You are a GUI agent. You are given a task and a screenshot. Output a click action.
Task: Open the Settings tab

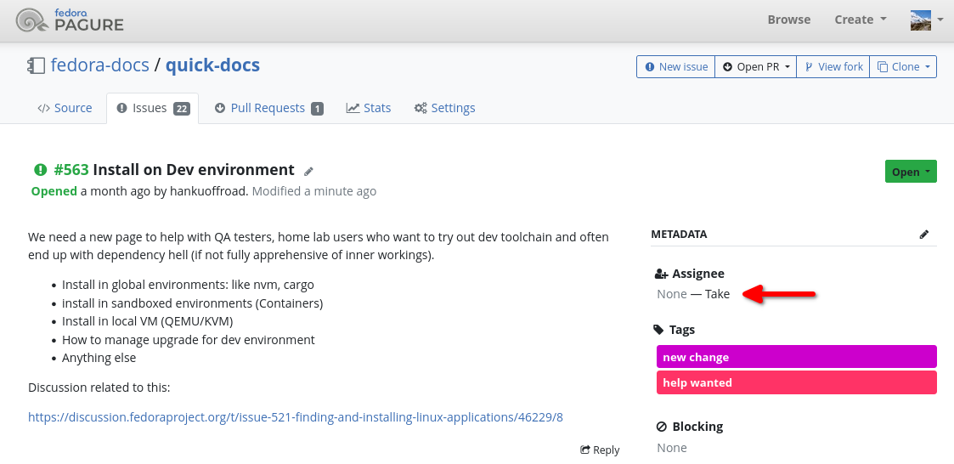point(444,108)
